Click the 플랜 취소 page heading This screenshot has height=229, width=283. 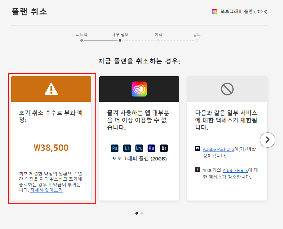(x=29, y=12)
